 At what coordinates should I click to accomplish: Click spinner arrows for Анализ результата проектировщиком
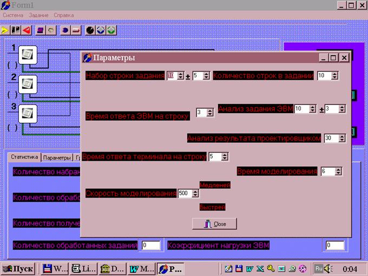tap(342, 138)
